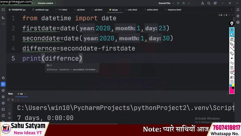241x136 pixels.
Task: Click line number 3 in the gutter
Action: point(13,39)
